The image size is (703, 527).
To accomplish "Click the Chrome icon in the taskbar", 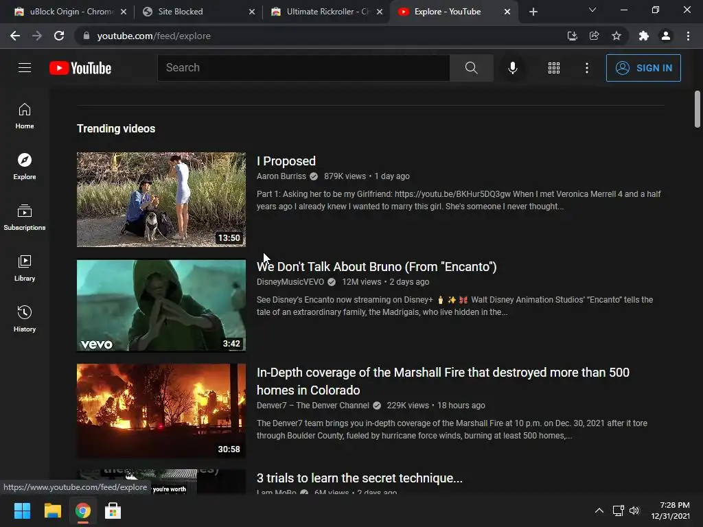I will (x=83, y=511).
